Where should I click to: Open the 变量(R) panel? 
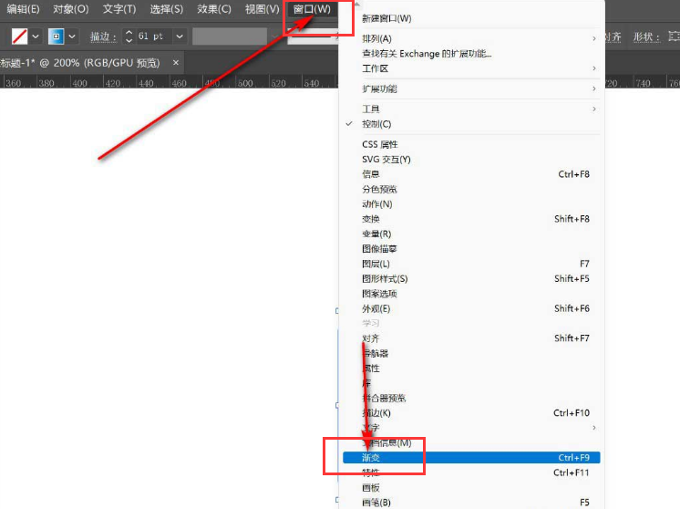pos(471,234)
